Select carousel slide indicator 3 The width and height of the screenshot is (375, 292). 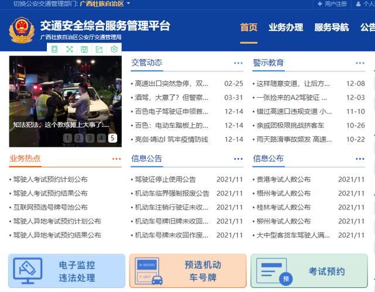pyautogui.click(x=90, y=138)
